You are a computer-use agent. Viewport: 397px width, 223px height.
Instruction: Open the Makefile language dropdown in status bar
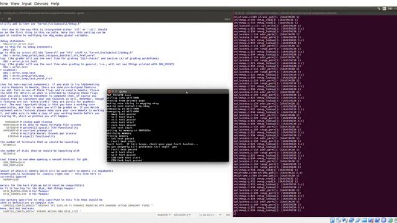(x=164, y=215)
